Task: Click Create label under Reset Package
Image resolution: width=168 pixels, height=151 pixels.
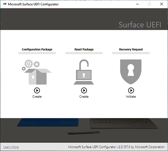Action: click(x=84, y=97)
